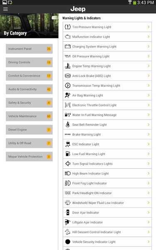
Task: Open Water In Fuel Warning Message
Action: pos(107,115)
